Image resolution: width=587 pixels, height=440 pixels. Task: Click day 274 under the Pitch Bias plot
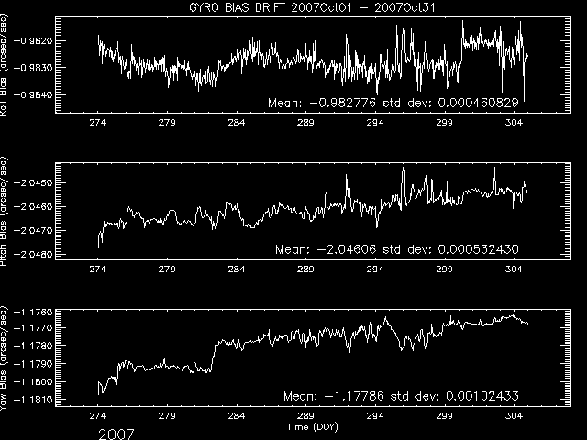point(98,269)
